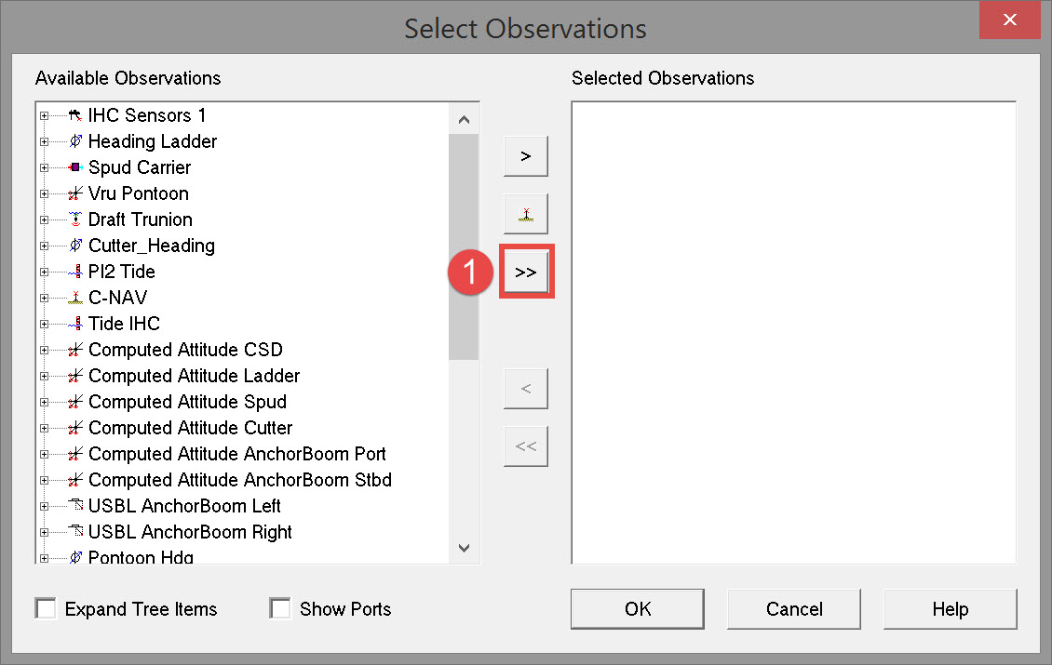Viewport: 1052px width, 665px height.
Task: Select the PI2 Tide observation
Action: click(x=121, y=272)
